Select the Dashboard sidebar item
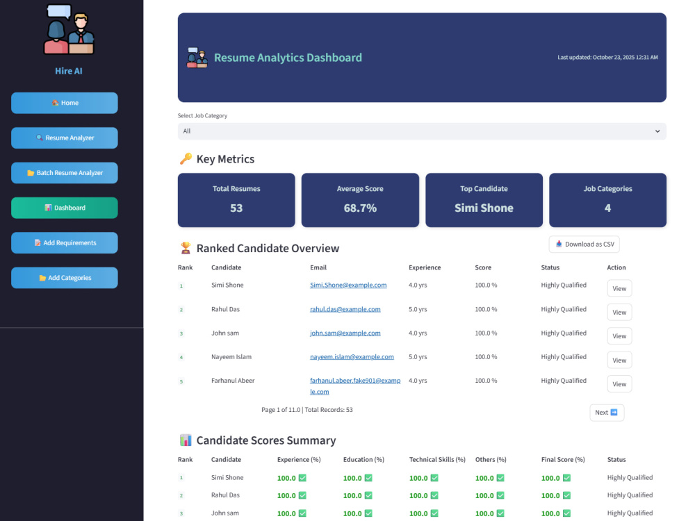This screenshot has height=521, width=695. (x=64, y=208)
